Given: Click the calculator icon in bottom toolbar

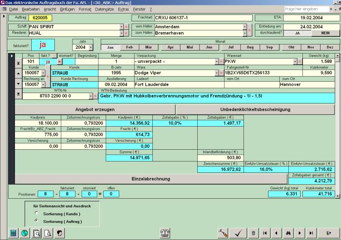Looking at the screenshot, I should point(14,232).
